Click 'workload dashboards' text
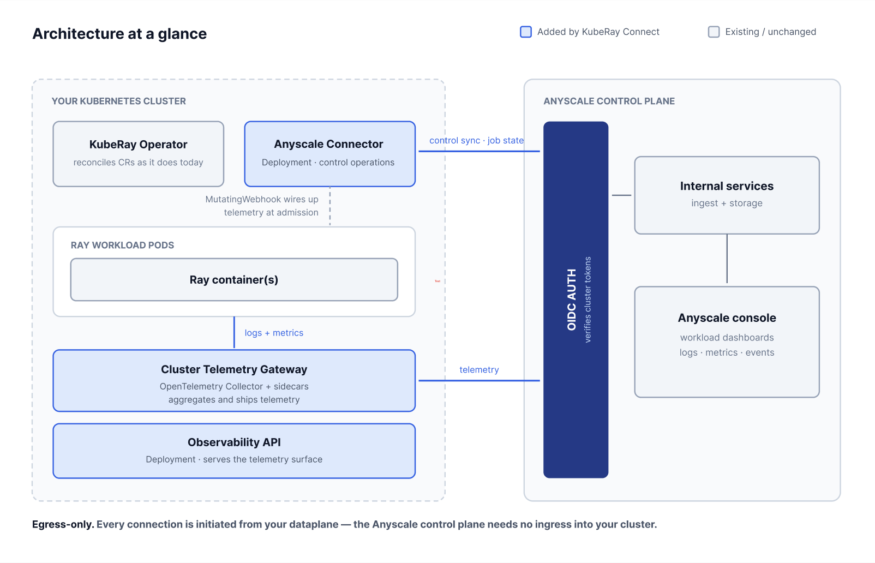 pyautogui.click(x=727, y=337)
